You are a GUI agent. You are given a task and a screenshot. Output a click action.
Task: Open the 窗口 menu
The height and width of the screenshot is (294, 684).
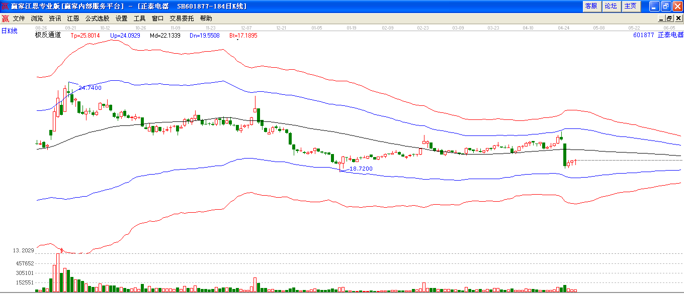tap(158, 19)
